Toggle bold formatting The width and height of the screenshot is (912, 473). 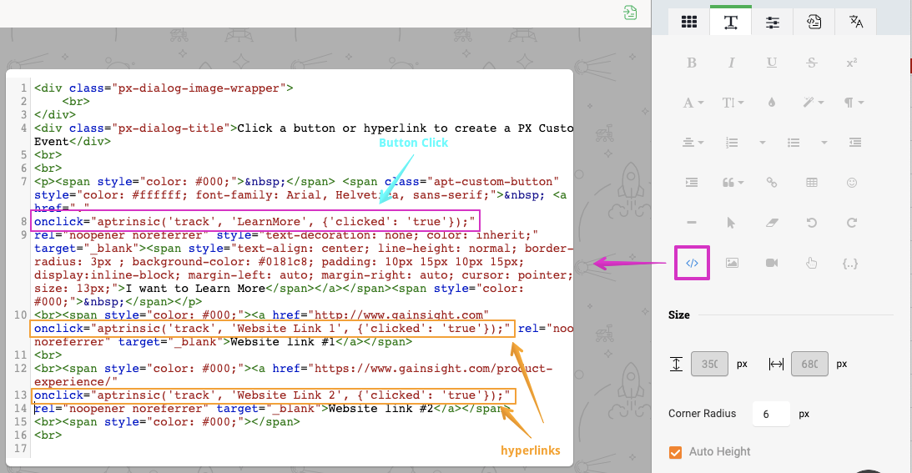[692, 63]
